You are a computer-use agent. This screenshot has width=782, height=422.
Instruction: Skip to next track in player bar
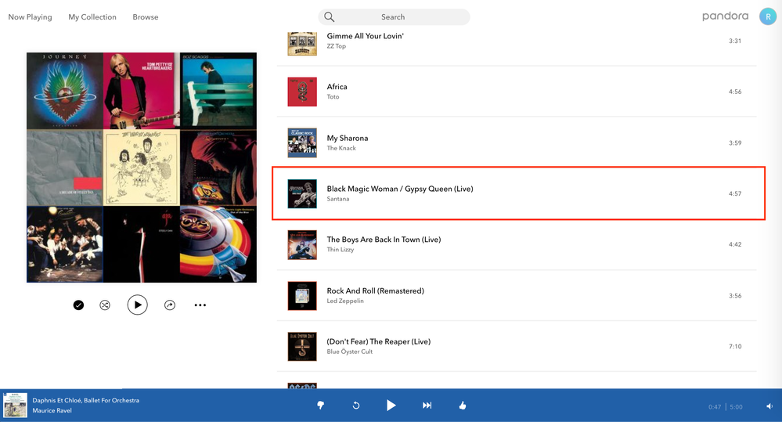click(427, 405)
